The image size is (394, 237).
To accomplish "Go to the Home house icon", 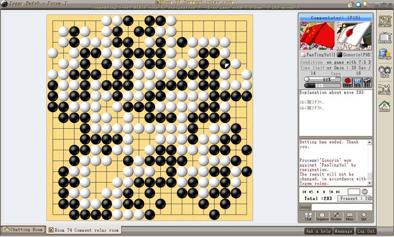I will coord(384,106).
